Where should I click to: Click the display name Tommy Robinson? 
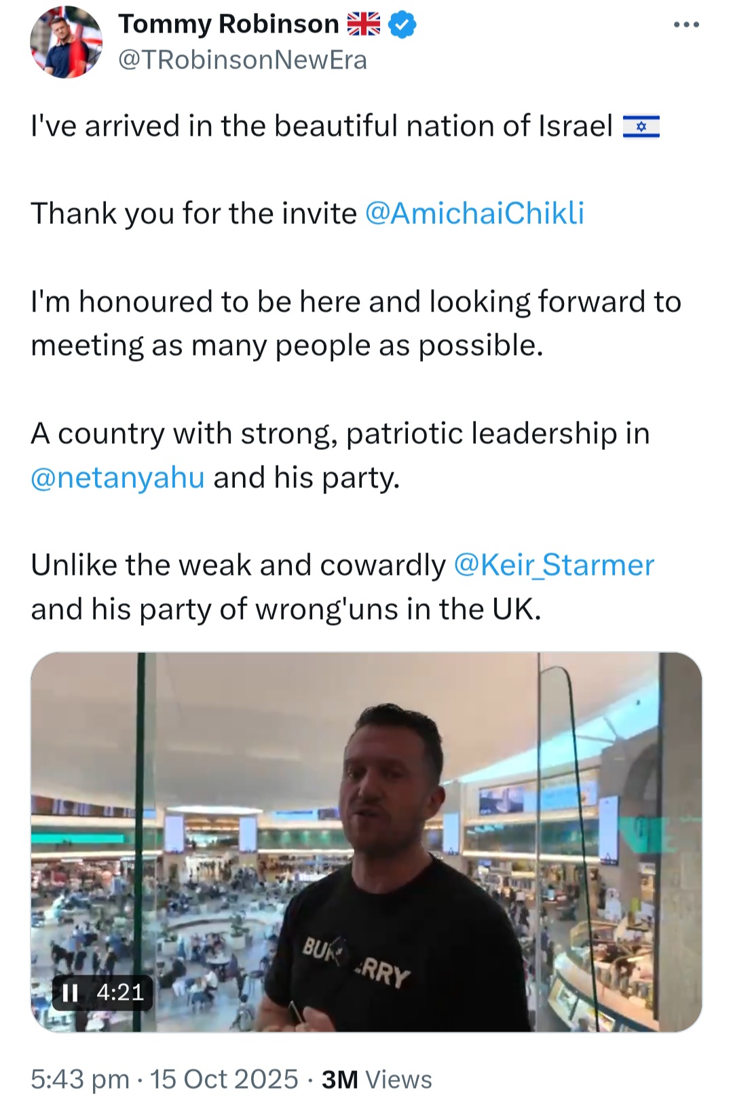click(229, 24)
